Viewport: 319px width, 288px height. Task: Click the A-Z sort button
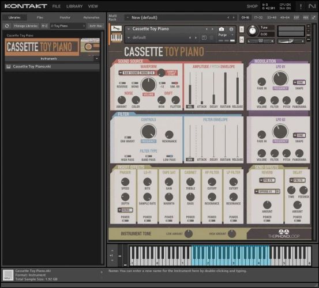click(44, 26)
